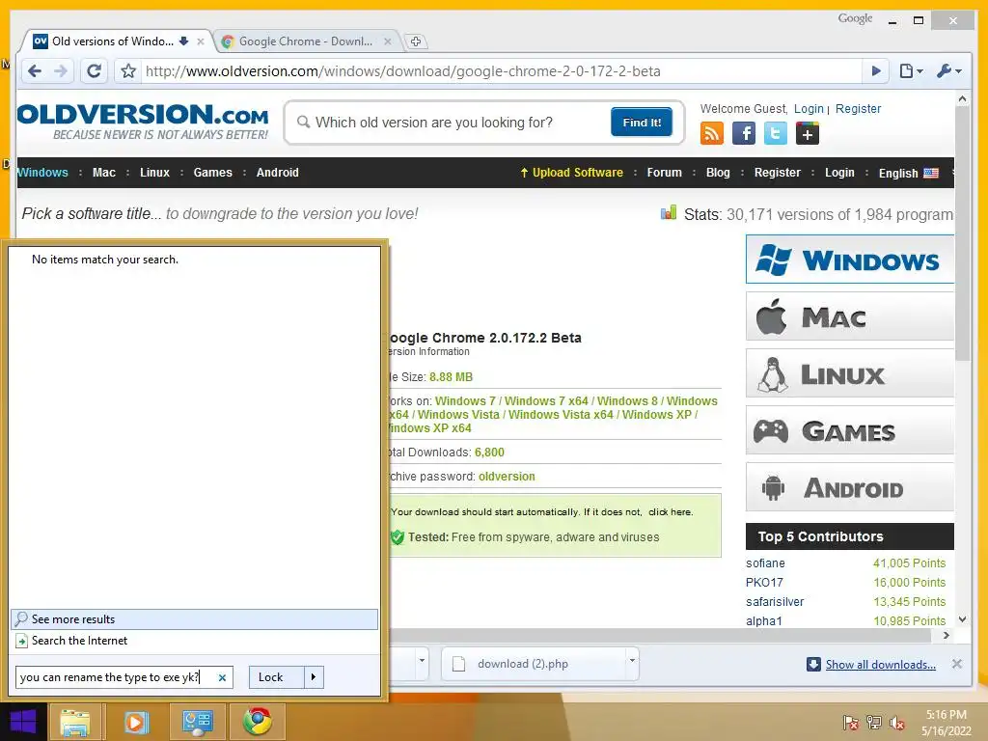This screenshot has height=741, width=988.
Task: Click the Lock button in Start menu
Action: click(x=277, y=677)
